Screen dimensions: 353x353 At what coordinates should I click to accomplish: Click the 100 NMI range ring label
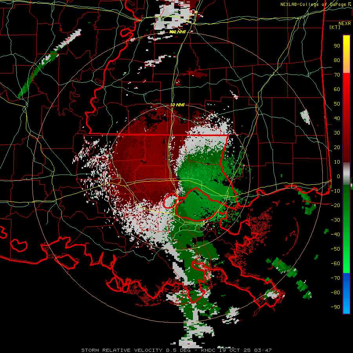[x=177, y=32]
